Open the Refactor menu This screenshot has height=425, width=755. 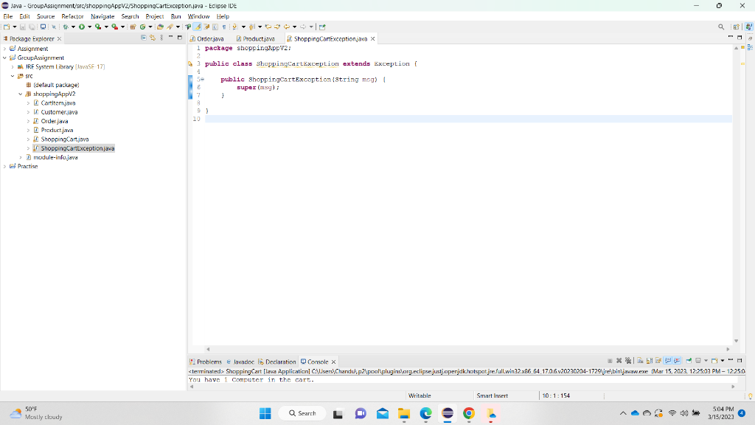point(72,16)
